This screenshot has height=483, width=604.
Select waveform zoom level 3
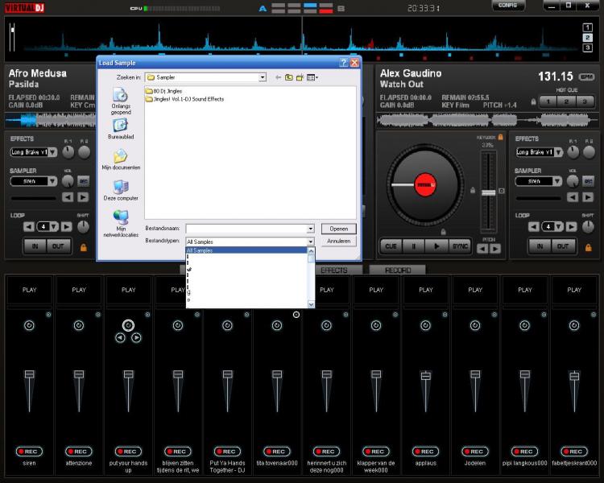(x=587, y=47)
